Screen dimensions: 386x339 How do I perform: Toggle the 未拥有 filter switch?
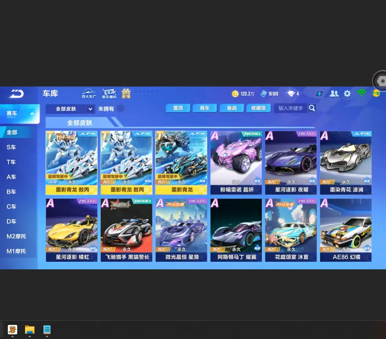pos(120,109)
